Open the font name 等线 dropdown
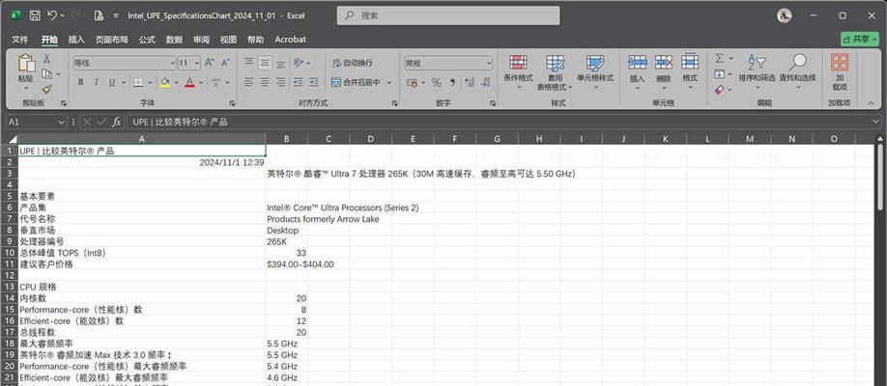This screenshot has width=887, height=386. tap(172, 63)
